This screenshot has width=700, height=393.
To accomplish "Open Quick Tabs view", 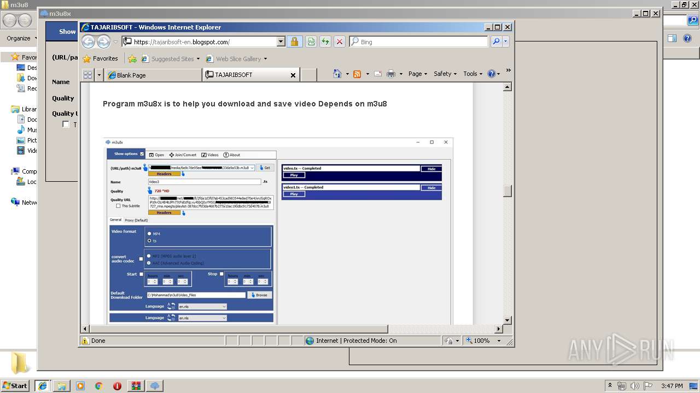I will point(87,75).
